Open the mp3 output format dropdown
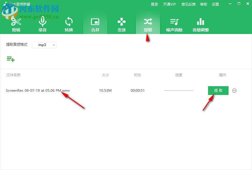Viewport: 252px width, 170px height. click(x=44, y=45)
